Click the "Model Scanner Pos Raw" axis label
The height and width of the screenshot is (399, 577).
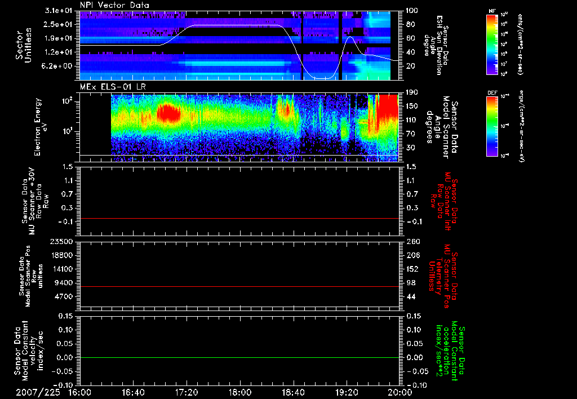click(31, 276)
